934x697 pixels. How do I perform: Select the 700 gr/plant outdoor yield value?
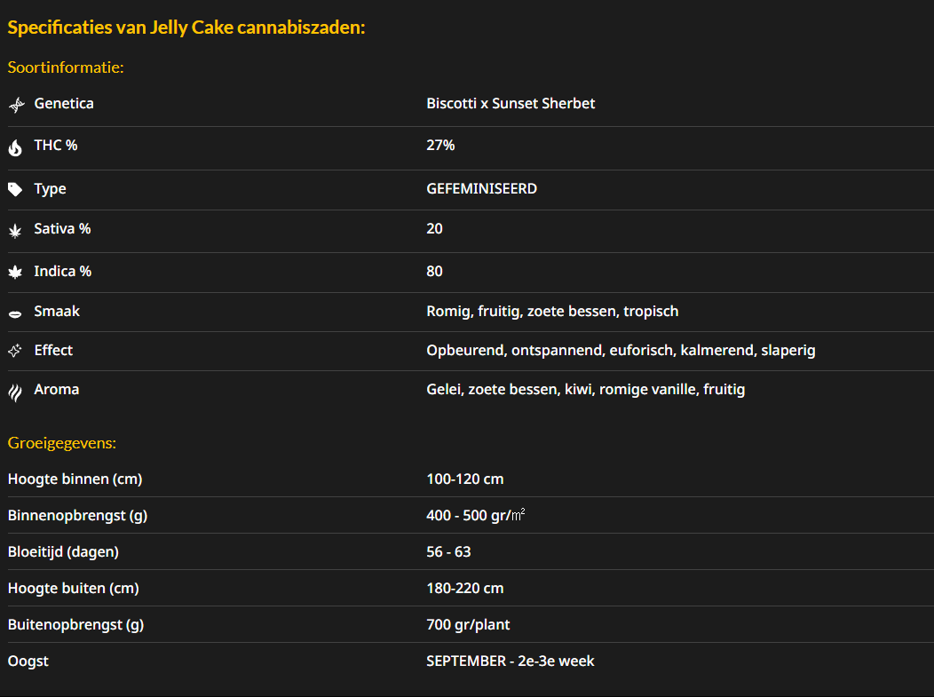[x=468, y=625]
